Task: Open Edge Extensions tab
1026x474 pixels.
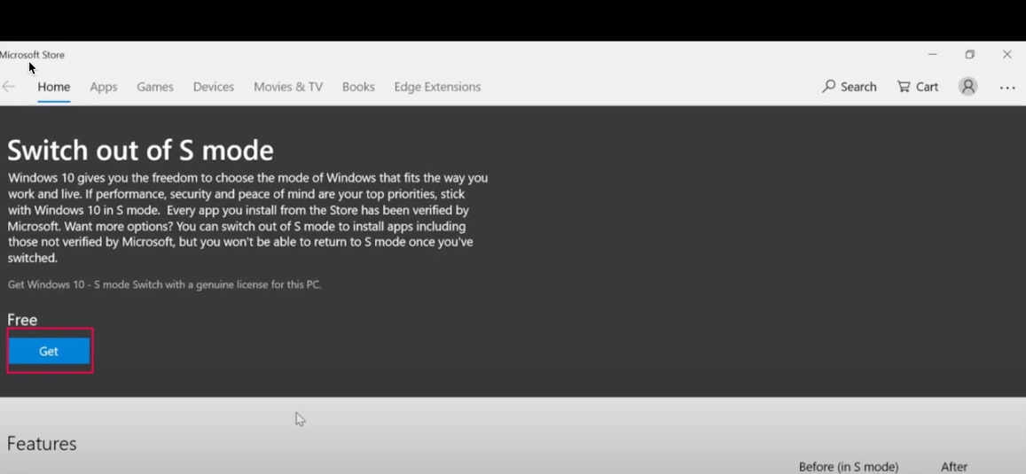Action: point(437,87)
